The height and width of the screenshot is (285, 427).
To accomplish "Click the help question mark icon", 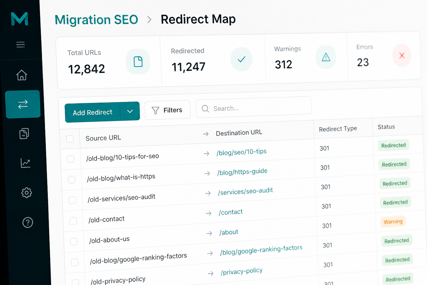I will click(x=28, y=222).
